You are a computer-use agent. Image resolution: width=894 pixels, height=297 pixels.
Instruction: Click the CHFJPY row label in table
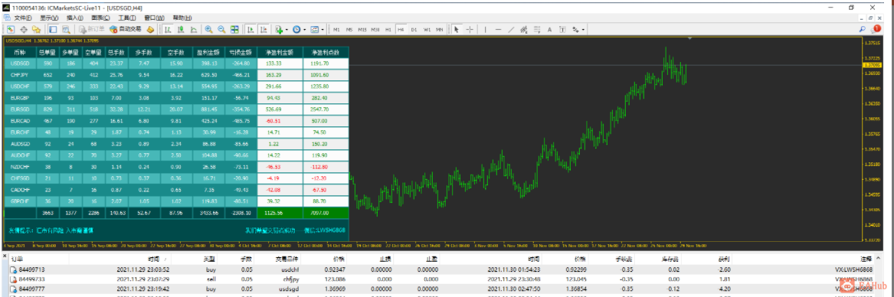click(x=20, y=75)
